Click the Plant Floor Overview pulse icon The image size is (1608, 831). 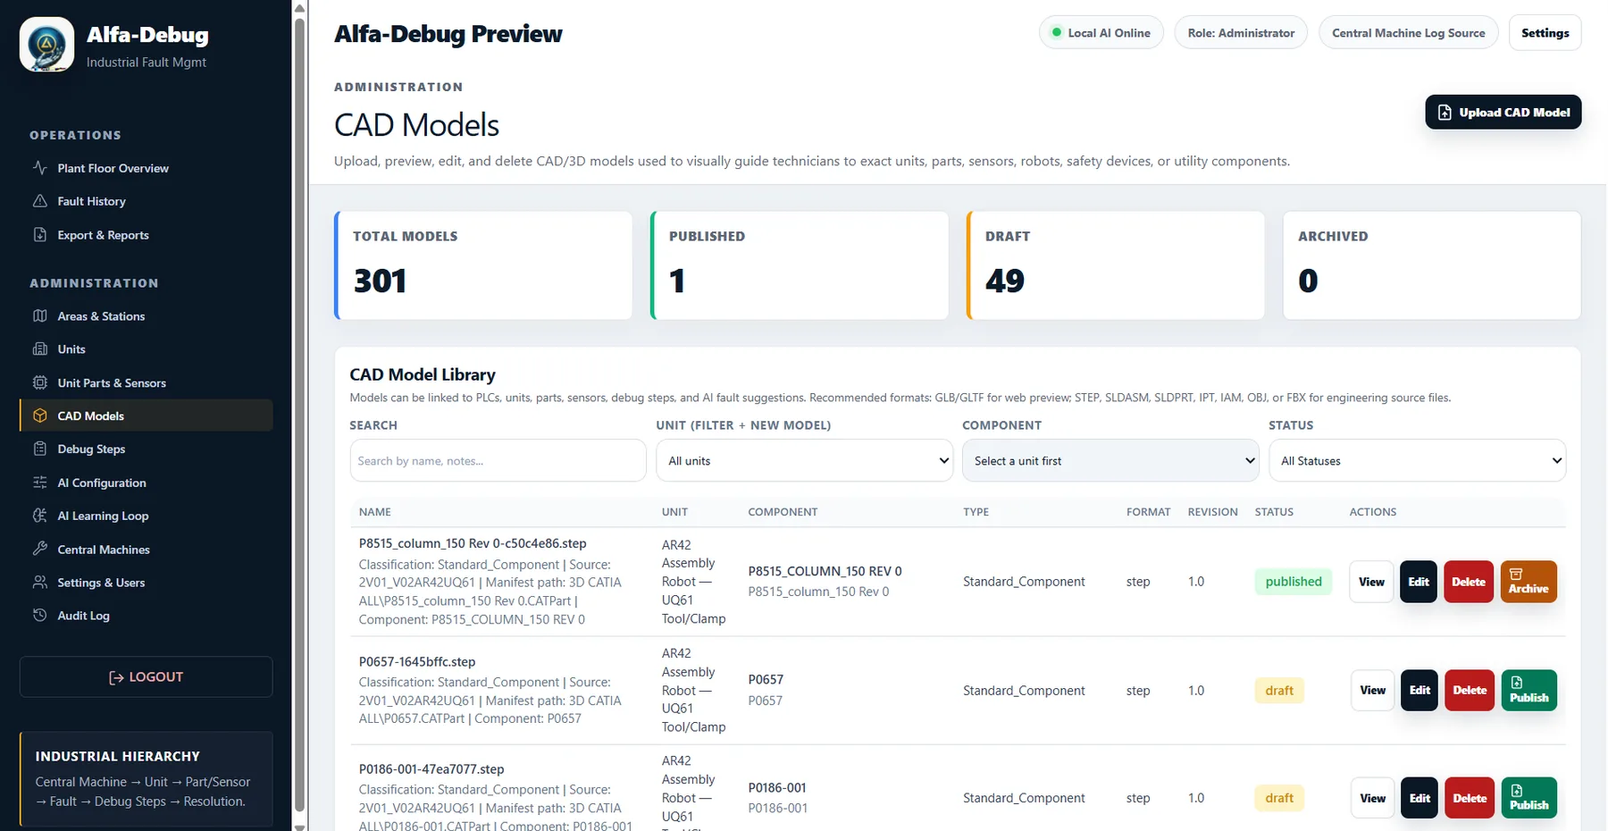(x=40, y=168)
